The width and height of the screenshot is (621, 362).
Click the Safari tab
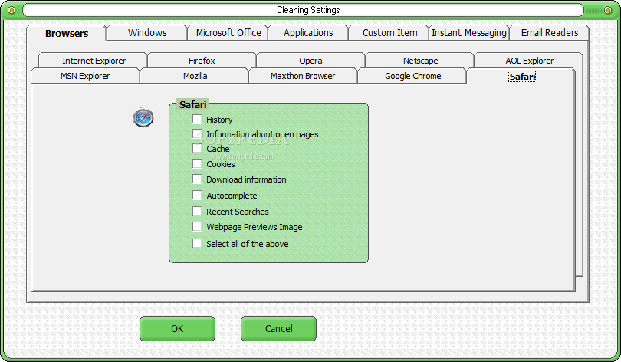pyautogui.click(x=522, y=77)
